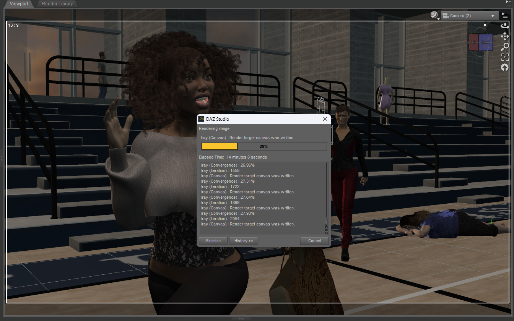This screenshot has width=514, height=321.
Task: Click the 'Iray (Convergence) : 27.64%' line
Action: click(228, 197)
